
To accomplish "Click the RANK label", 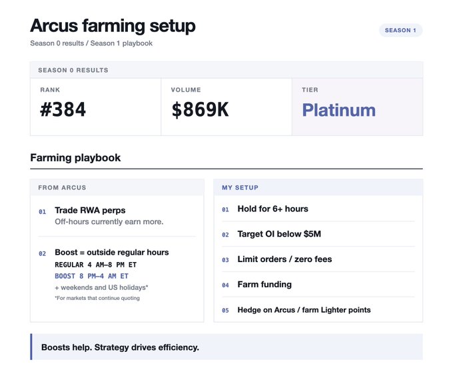I will [50, 90].
